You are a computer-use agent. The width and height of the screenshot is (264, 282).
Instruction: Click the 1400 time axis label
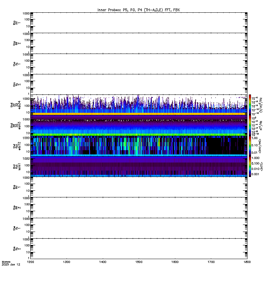pyautogui.click(x=103, y=262)
